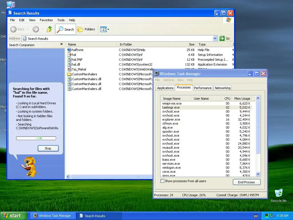Switch to the Networking tab

[x=223, y=88]
